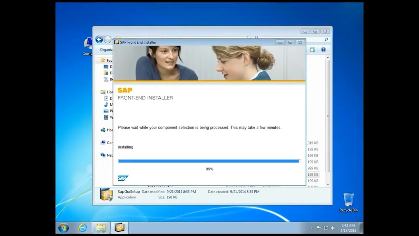Select the Desktop monitor icon under Favorites
Viewport: 419px width, 236px height.
click(106, 67)
